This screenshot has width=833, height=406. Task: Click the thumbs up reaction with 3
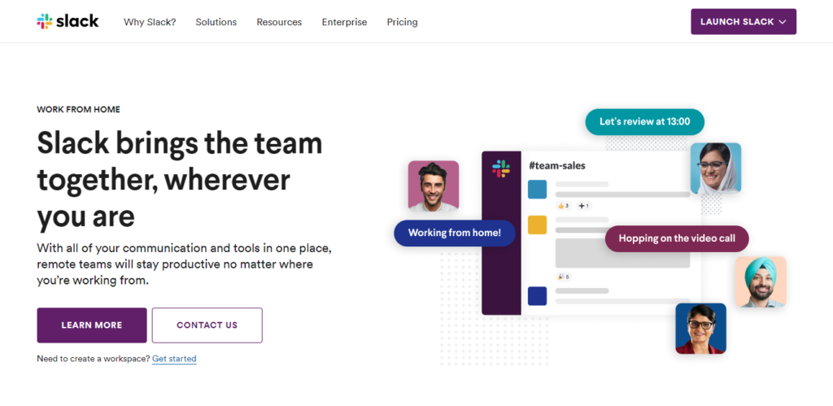pyautogui.click(x=564, y=206)
